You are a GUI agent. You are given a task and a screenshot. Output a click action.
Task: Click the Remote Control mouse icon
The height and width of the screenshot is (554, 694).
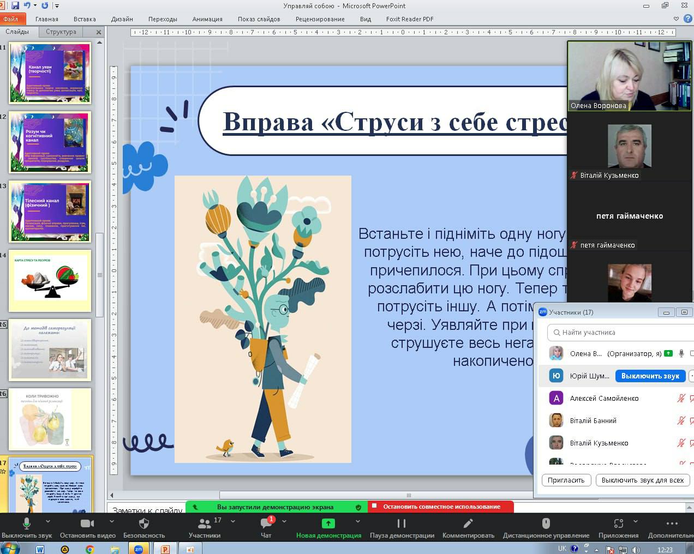tap(546, 523)
